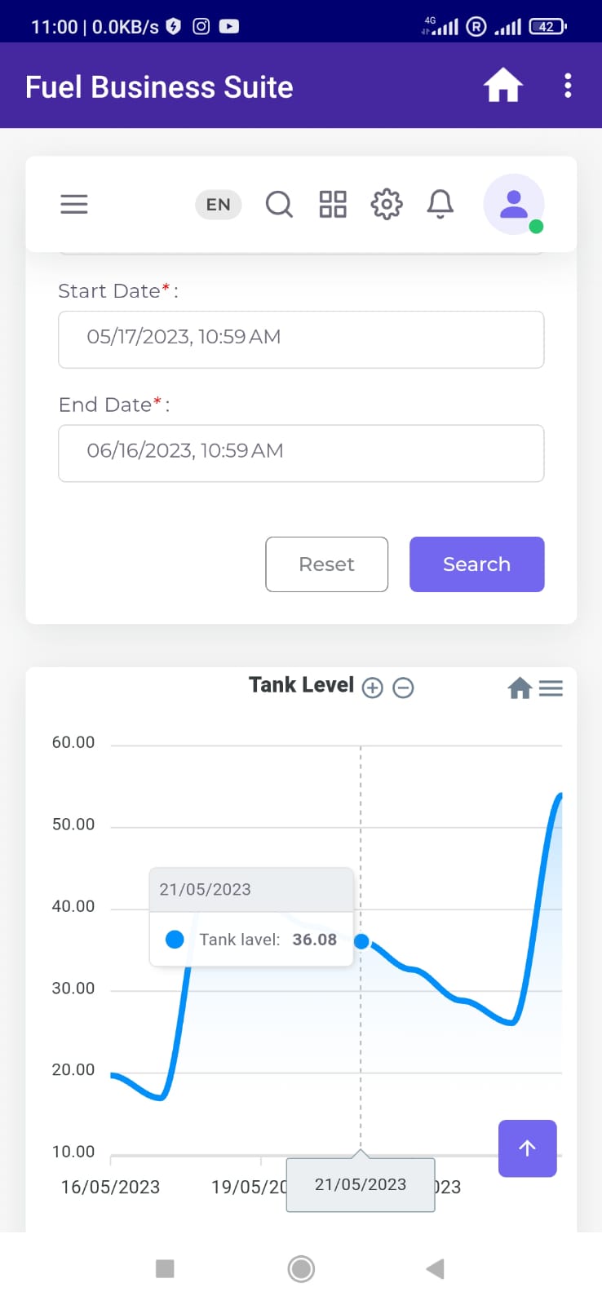This screenshot has width=602, height=1305.
Task: Tap the home icon in app header
Action: coord(503,86)
